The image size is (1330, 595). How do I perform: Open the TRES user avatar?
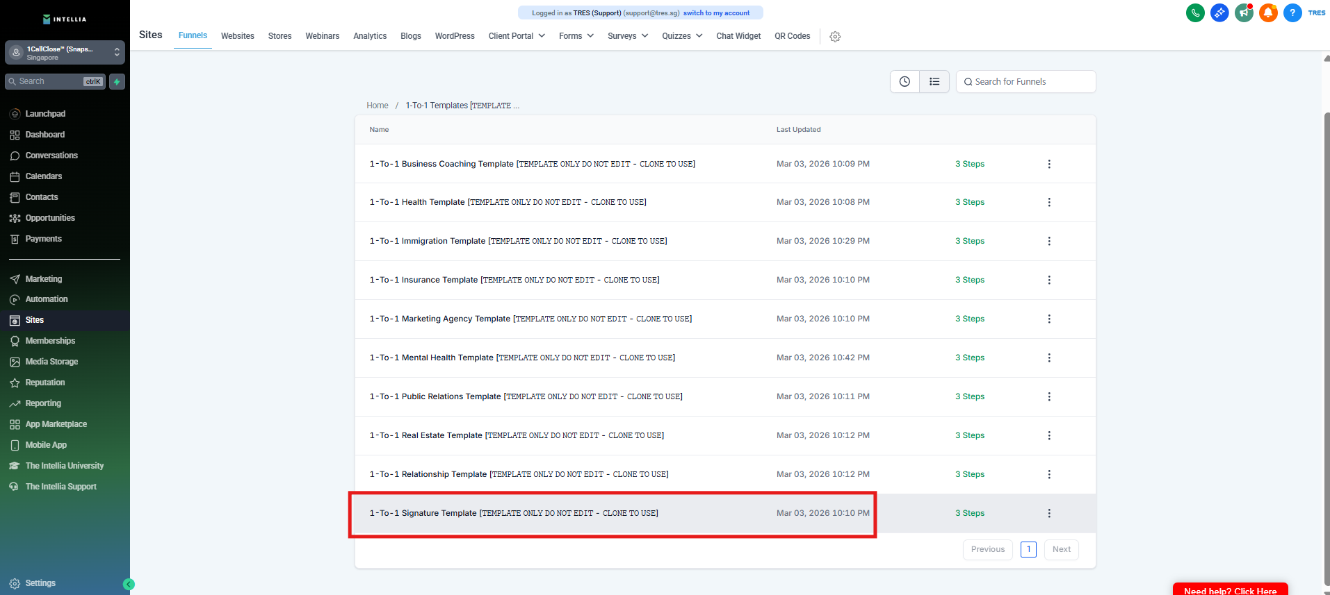pos(1317,12)
